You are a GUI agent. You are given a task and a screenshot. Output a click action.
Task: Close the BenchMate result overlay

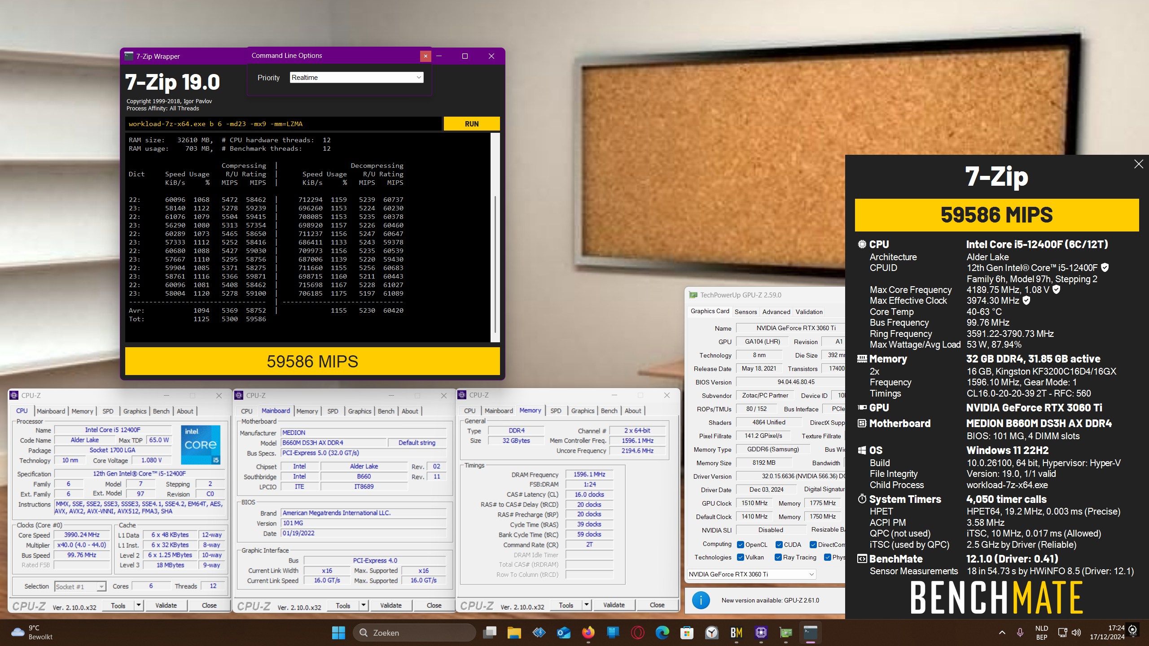pyautogui.click(x=1139, y=164)
